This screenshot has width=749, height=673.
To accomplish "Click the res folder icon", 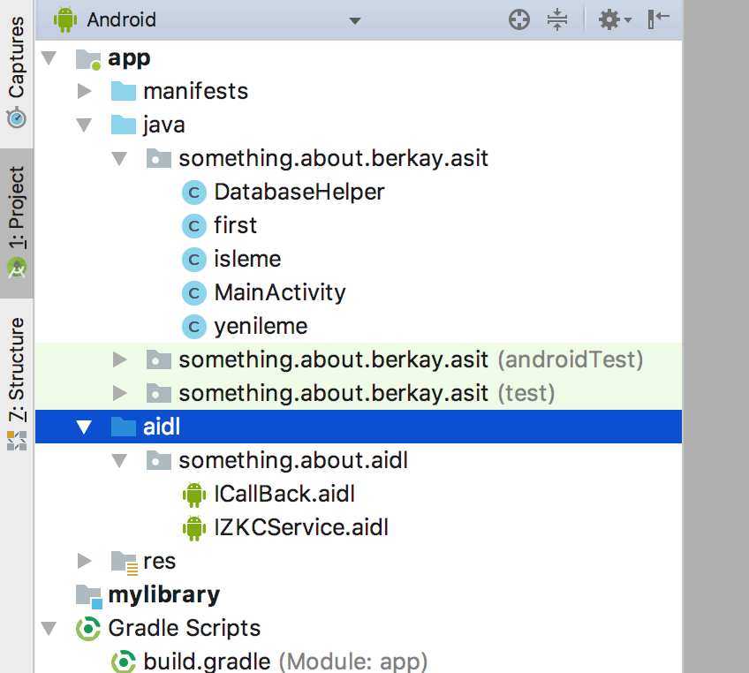I will 124,561.
